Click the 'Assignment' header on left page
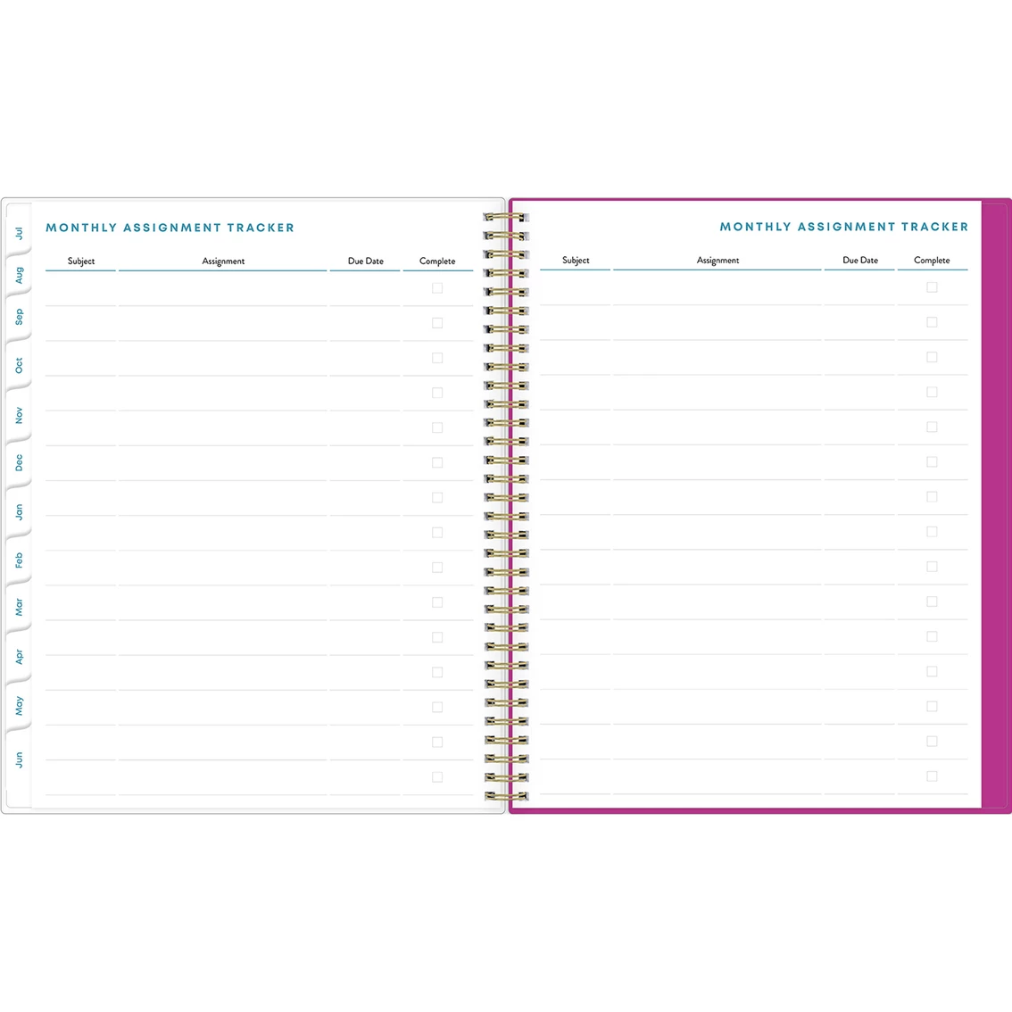1012x1012 pixels. pyautogui.click(x=223, y=261)
